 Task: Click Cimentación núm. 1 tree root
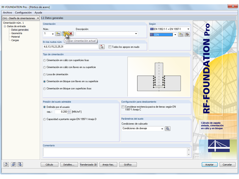point(14,23)
